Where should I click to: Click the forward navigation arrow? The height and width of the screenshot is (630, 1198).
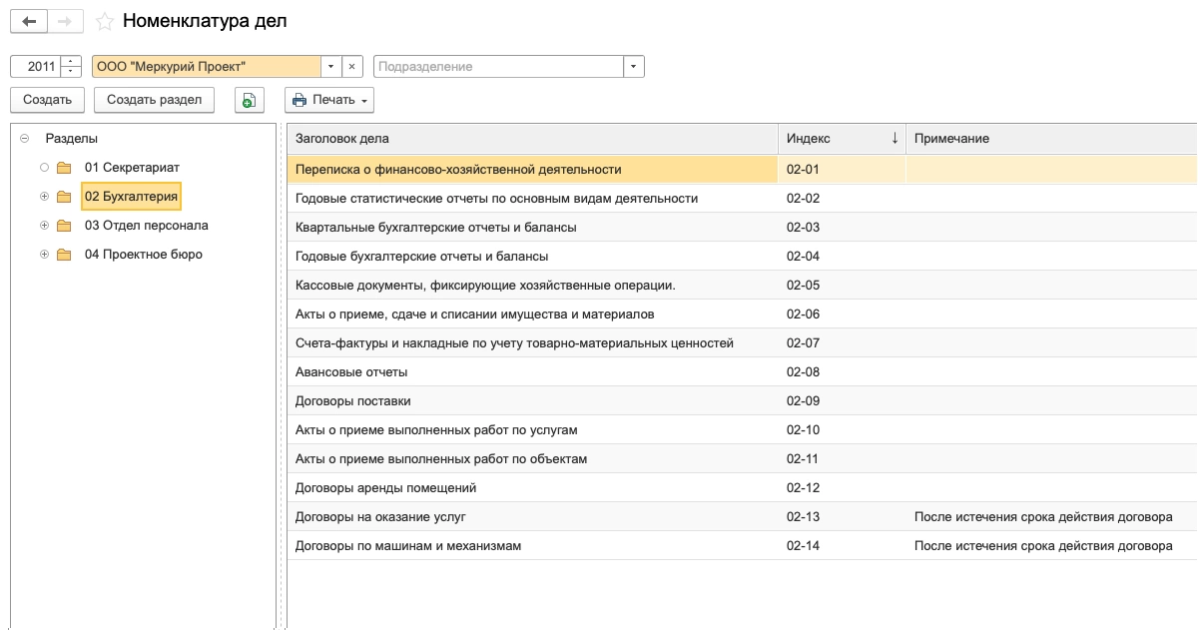coord(65,21)
